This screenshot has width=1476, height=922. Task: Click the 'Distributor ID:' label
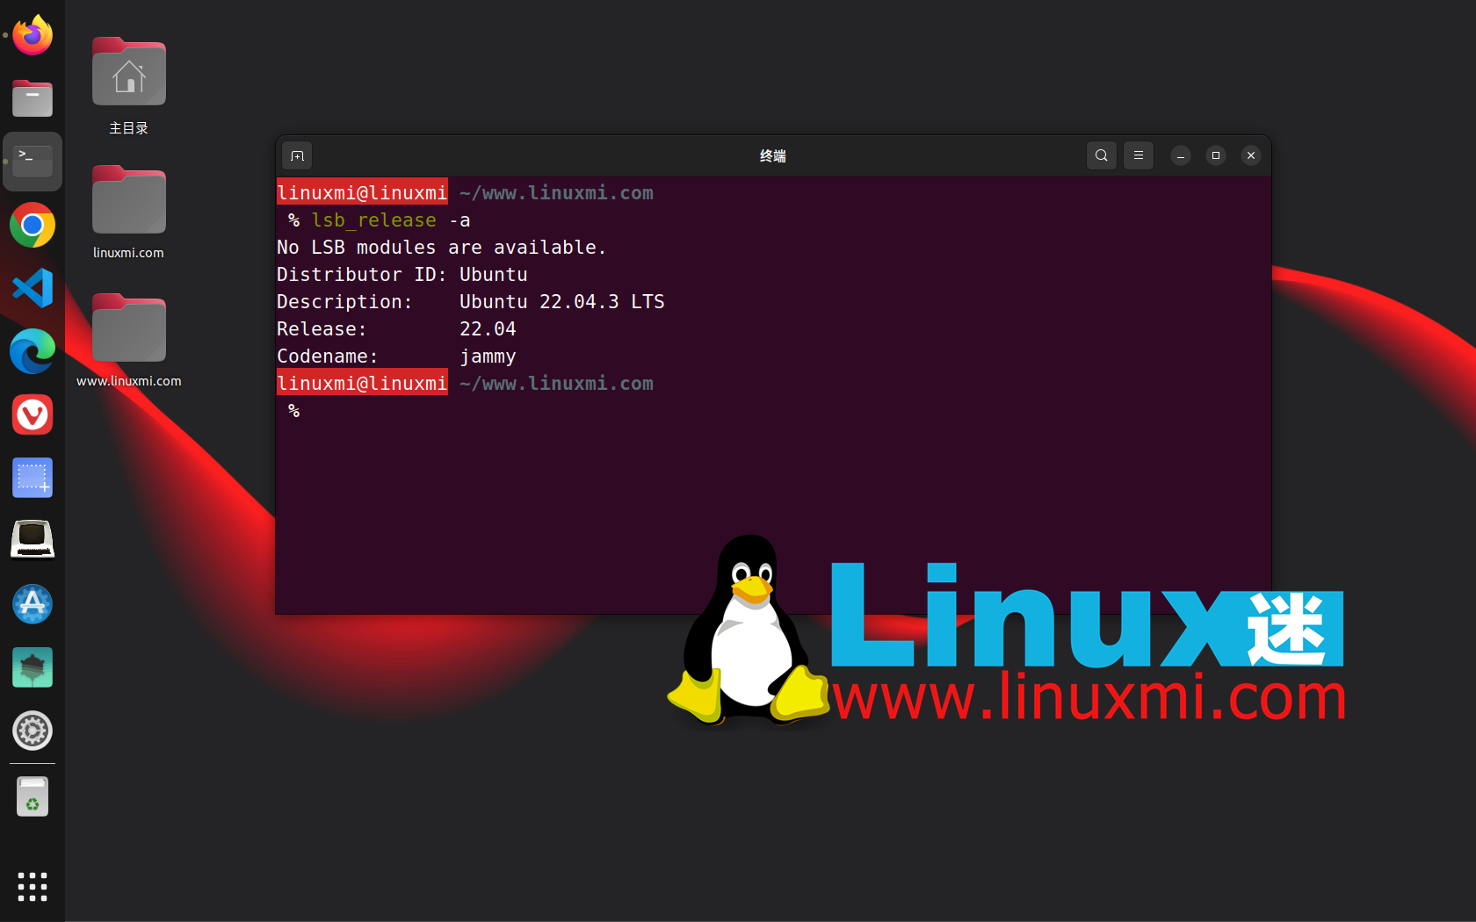coord(362,275)
